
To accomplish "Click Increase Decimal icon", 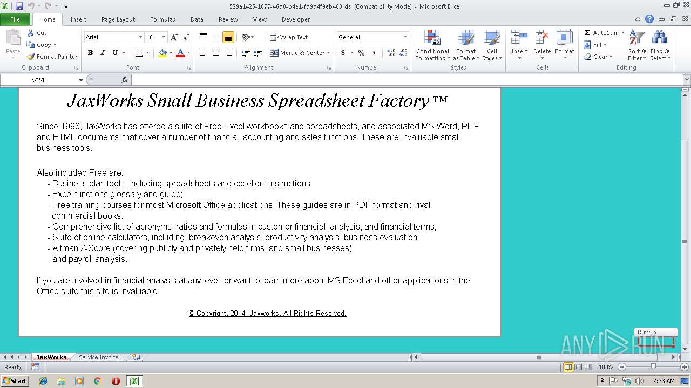I will pyautogui.click(x=391, y=53).
